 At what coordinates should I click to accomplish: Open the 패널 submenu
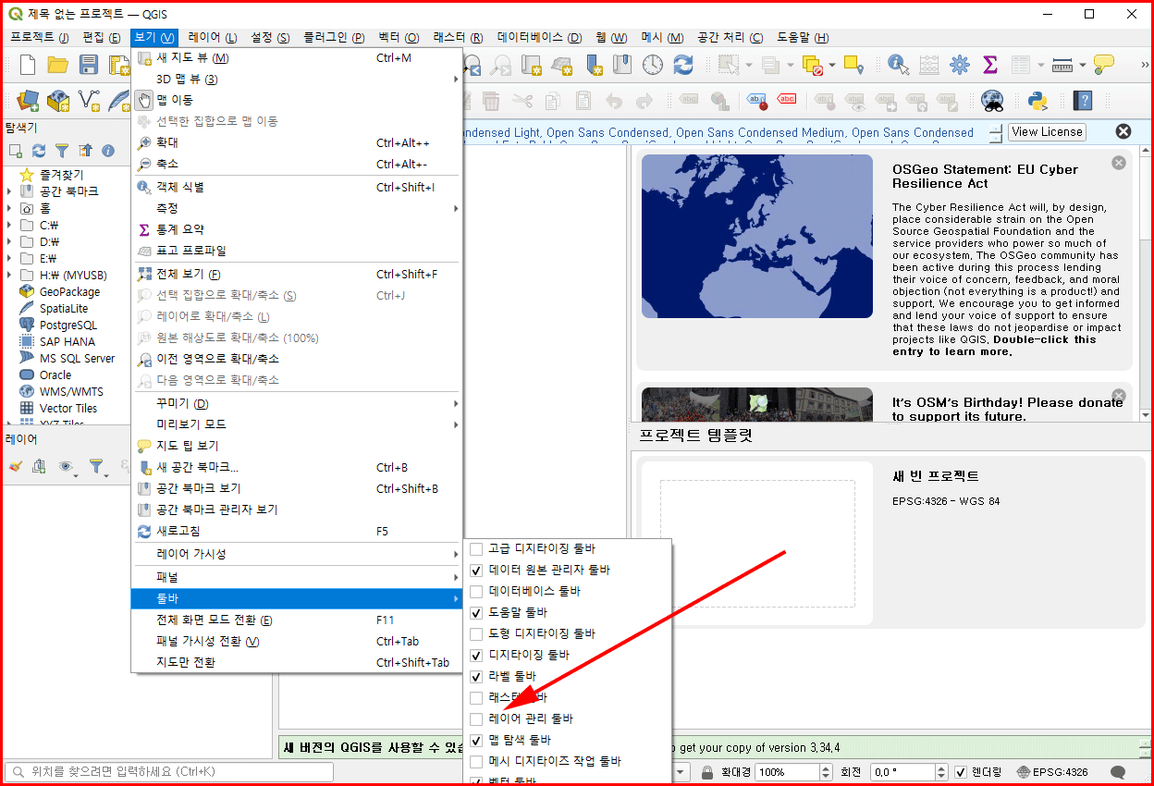[x=296, y=577]
